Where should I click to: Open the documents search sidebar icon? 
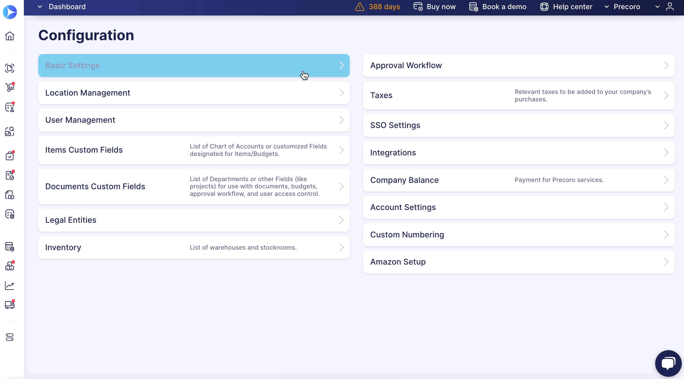click(10, 132)
